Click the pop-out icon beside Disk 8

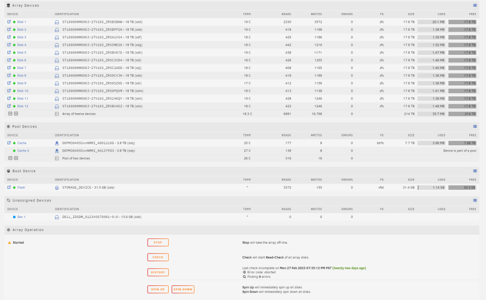point(9,75)
